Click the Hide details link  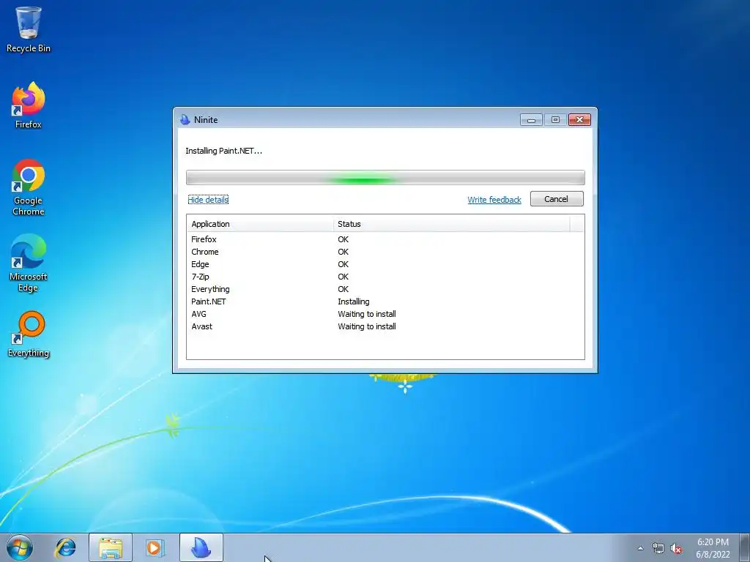[x=208, y=200]
